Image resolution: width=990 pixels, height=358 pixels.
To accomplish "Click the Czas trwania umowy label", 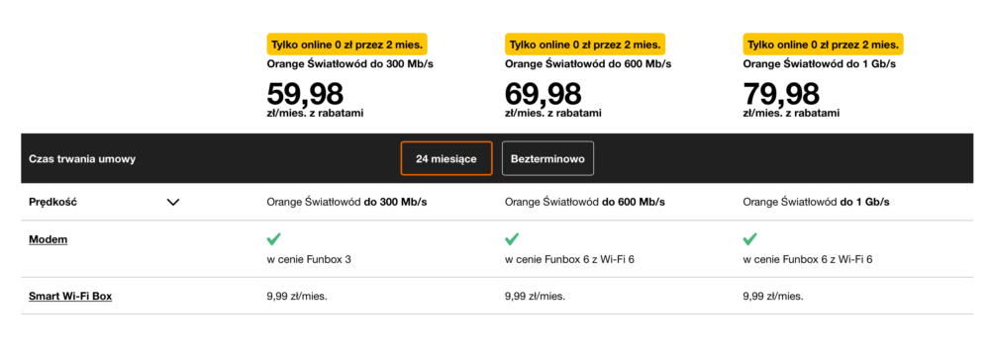I will pyautogui.click(x=82, y=159).
